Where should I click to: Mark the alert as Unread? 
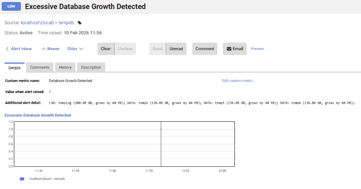coord(176,49)
